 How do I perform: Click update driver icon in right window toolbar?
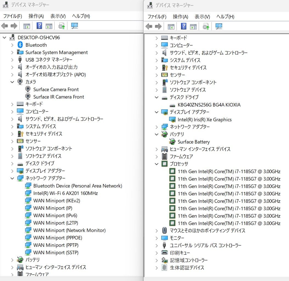click(x=206, y=27)
